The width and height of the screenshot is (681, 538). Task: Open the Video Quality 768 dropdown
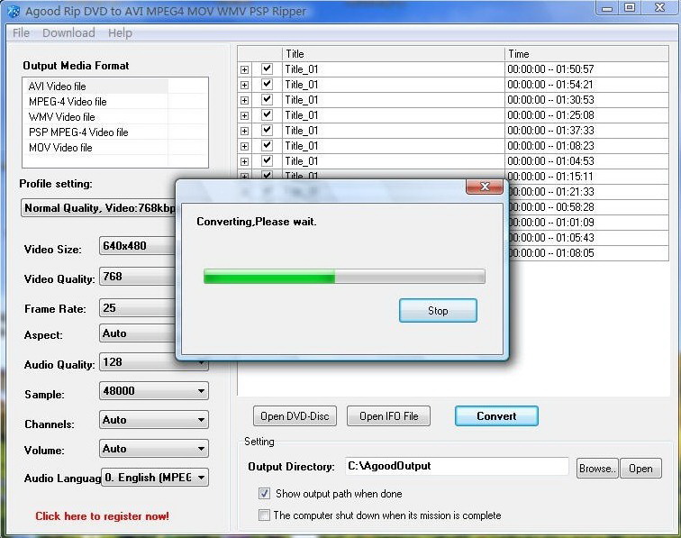click(x=137, y=277)
